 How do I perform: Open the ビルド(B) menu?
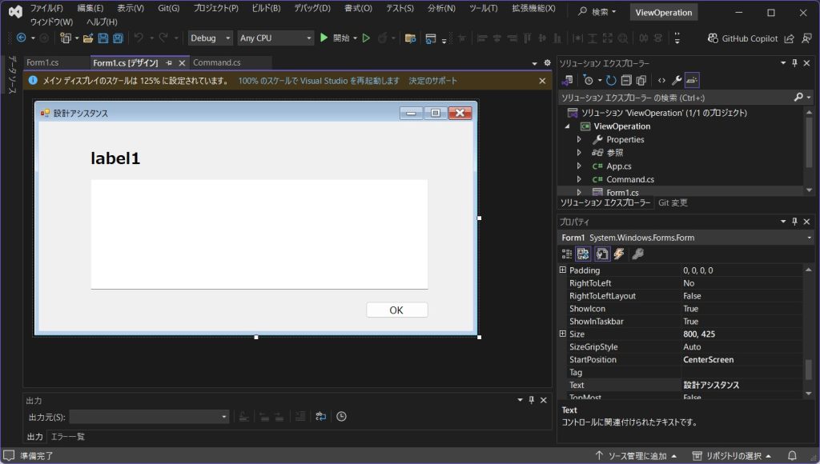click(x=265, y=8)
